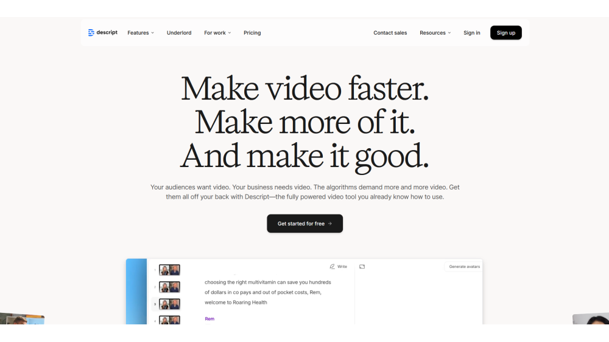Select scene 2 thumbnail
The height and width of the screenshot is (342, 609).
169,287
